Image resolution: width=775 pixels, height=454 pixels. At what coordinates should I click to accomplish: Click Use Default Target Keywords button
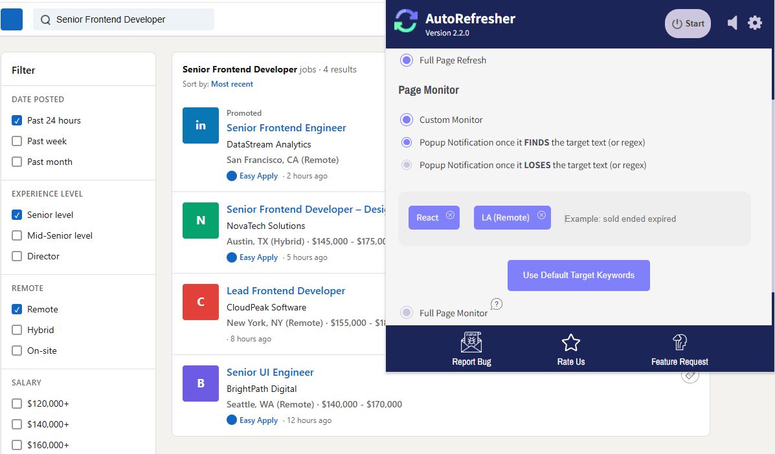pos(578,276)
